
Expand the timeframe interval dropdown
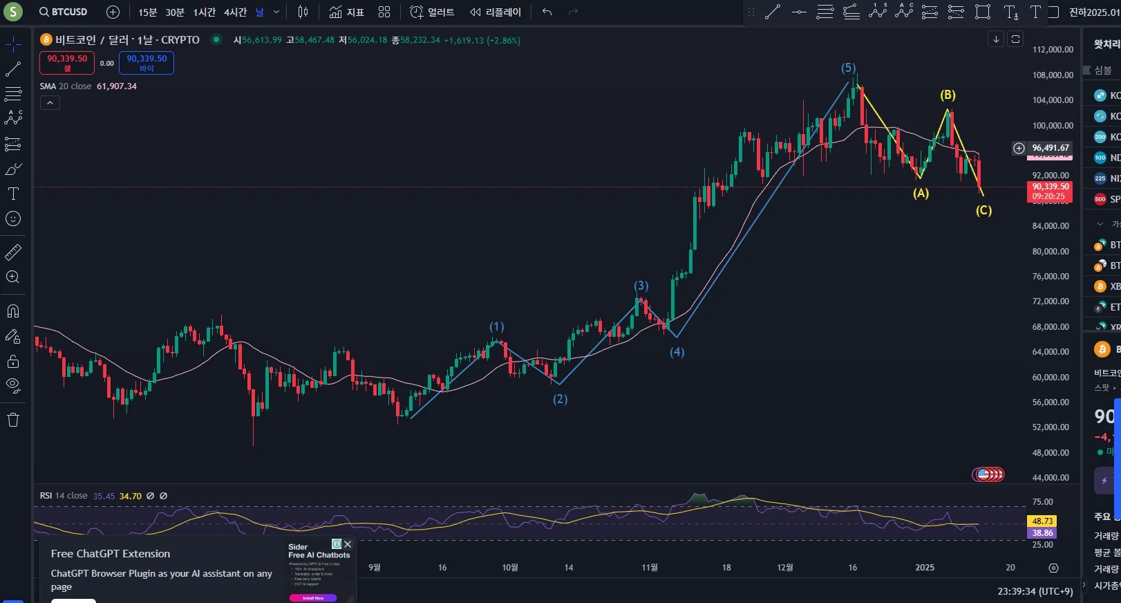tap(276, 12)
